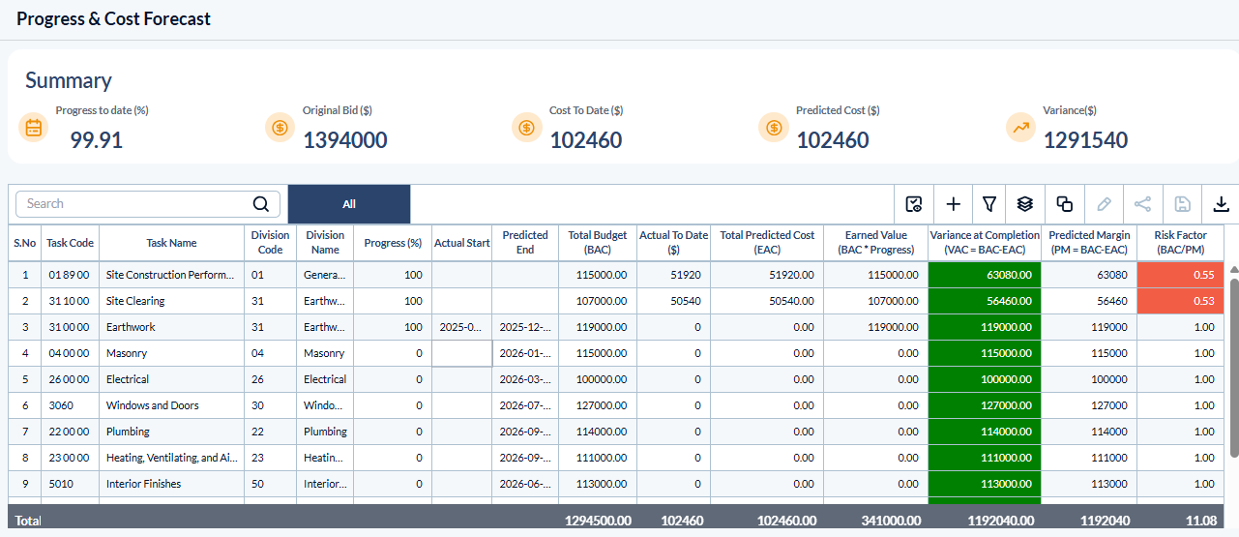Click the copy/duplicate icon in toolbar
The width and height of the screenshot is (1239, 537).
click(x=1064, y=204)
